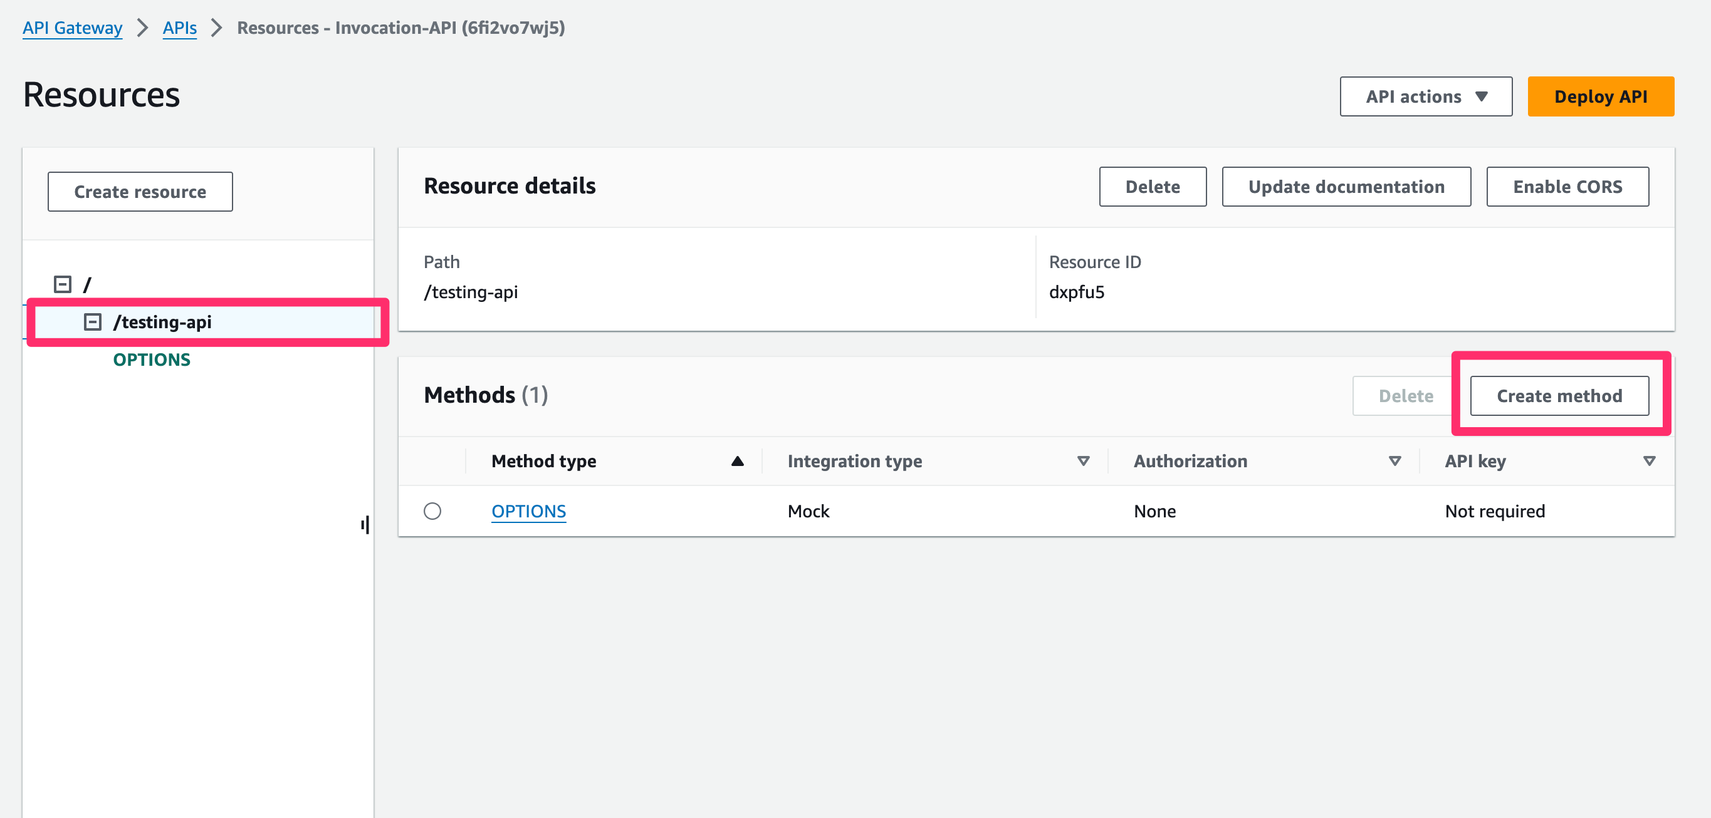Click Update documentation button
Image resolution: width=1711 pixels, height=818 pixels.
[x=1346, y=187]
